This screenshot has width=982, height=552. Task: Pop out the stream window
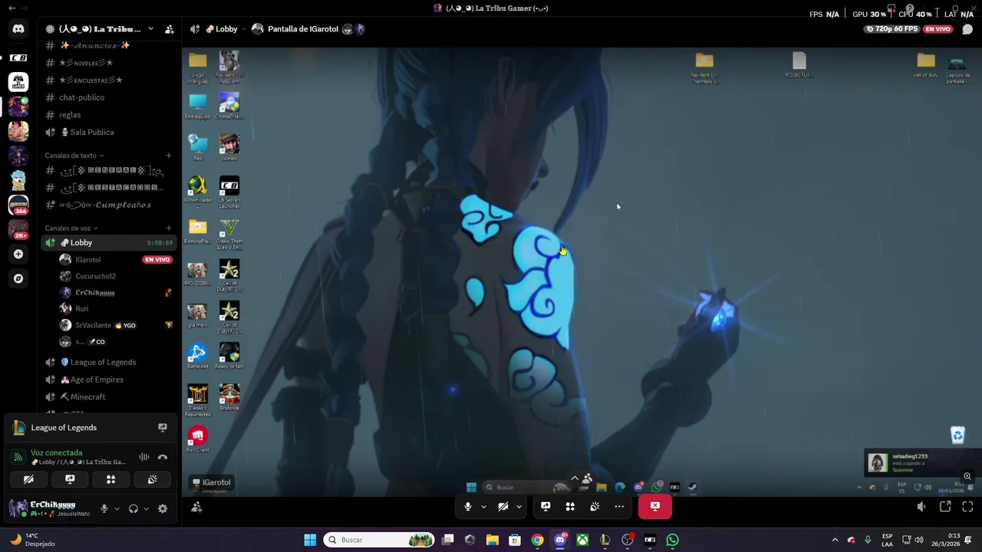[945, 507]
